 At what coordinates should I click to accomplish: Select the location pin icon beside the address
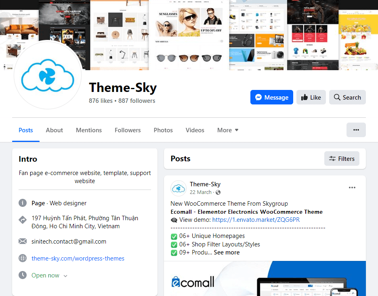pyautogui.click(x=23, y=219)
